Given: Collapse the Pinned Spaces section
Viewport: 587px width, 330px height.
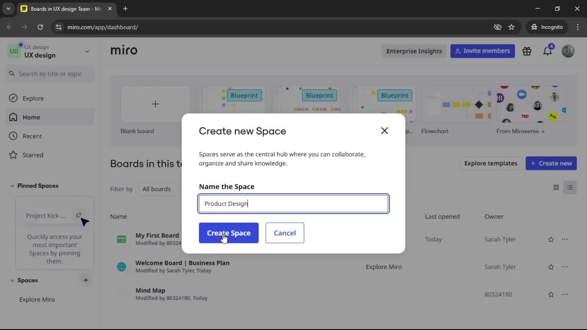Looking at the screenshot, I should pyautogui.click(x=12, y=186).
